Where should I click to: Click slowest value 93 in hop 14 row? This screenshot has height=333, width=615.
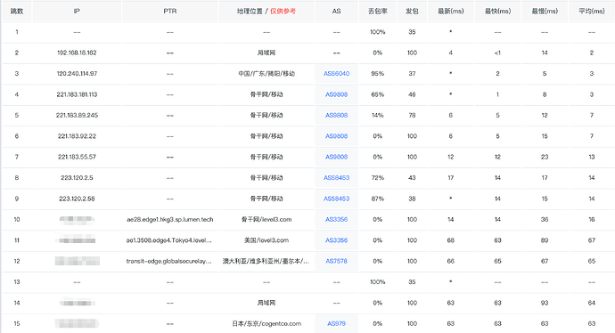point(545,303)
